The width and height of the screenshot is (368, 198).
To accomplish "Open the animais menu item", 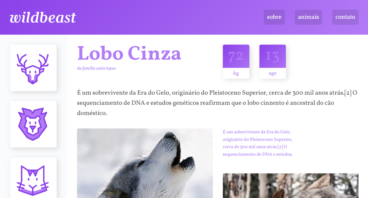I will [x=309, y=17].
